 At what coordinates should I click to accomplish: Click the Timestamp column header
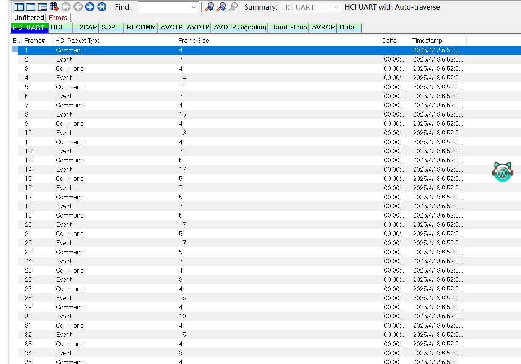427,41
